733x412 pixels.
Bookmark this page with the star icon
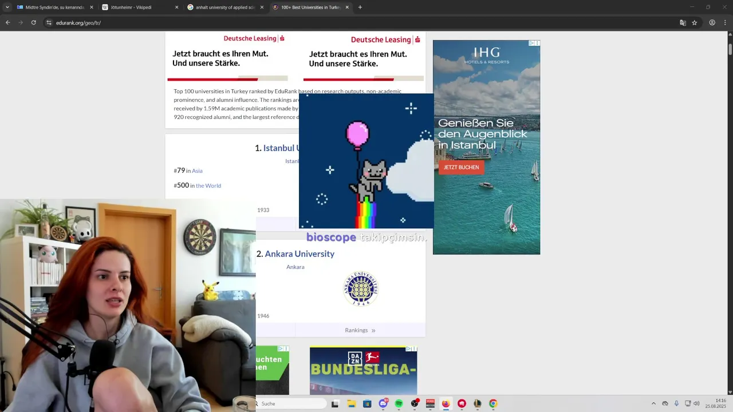695,23
